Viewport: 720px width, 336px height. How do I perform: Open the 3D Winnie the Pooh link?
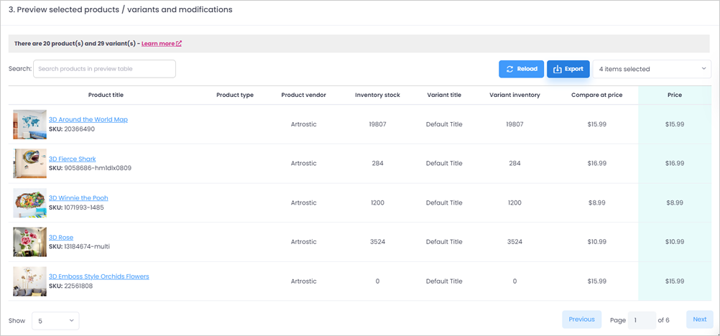pyautogui.click(x=78, y=198)
